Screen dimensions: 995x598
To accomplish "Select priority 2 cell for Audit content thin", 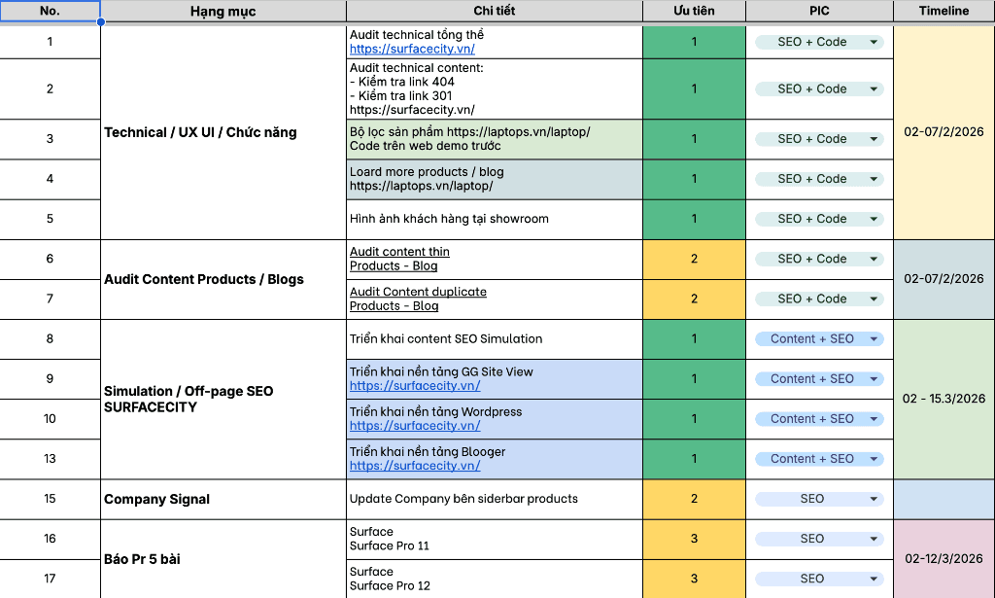I will tap(694, 259).
